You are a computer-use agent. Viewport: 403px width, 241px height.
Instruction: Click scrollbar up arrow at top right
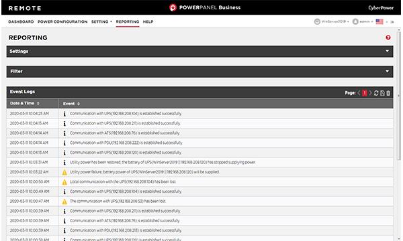click(x=399, y=29)
